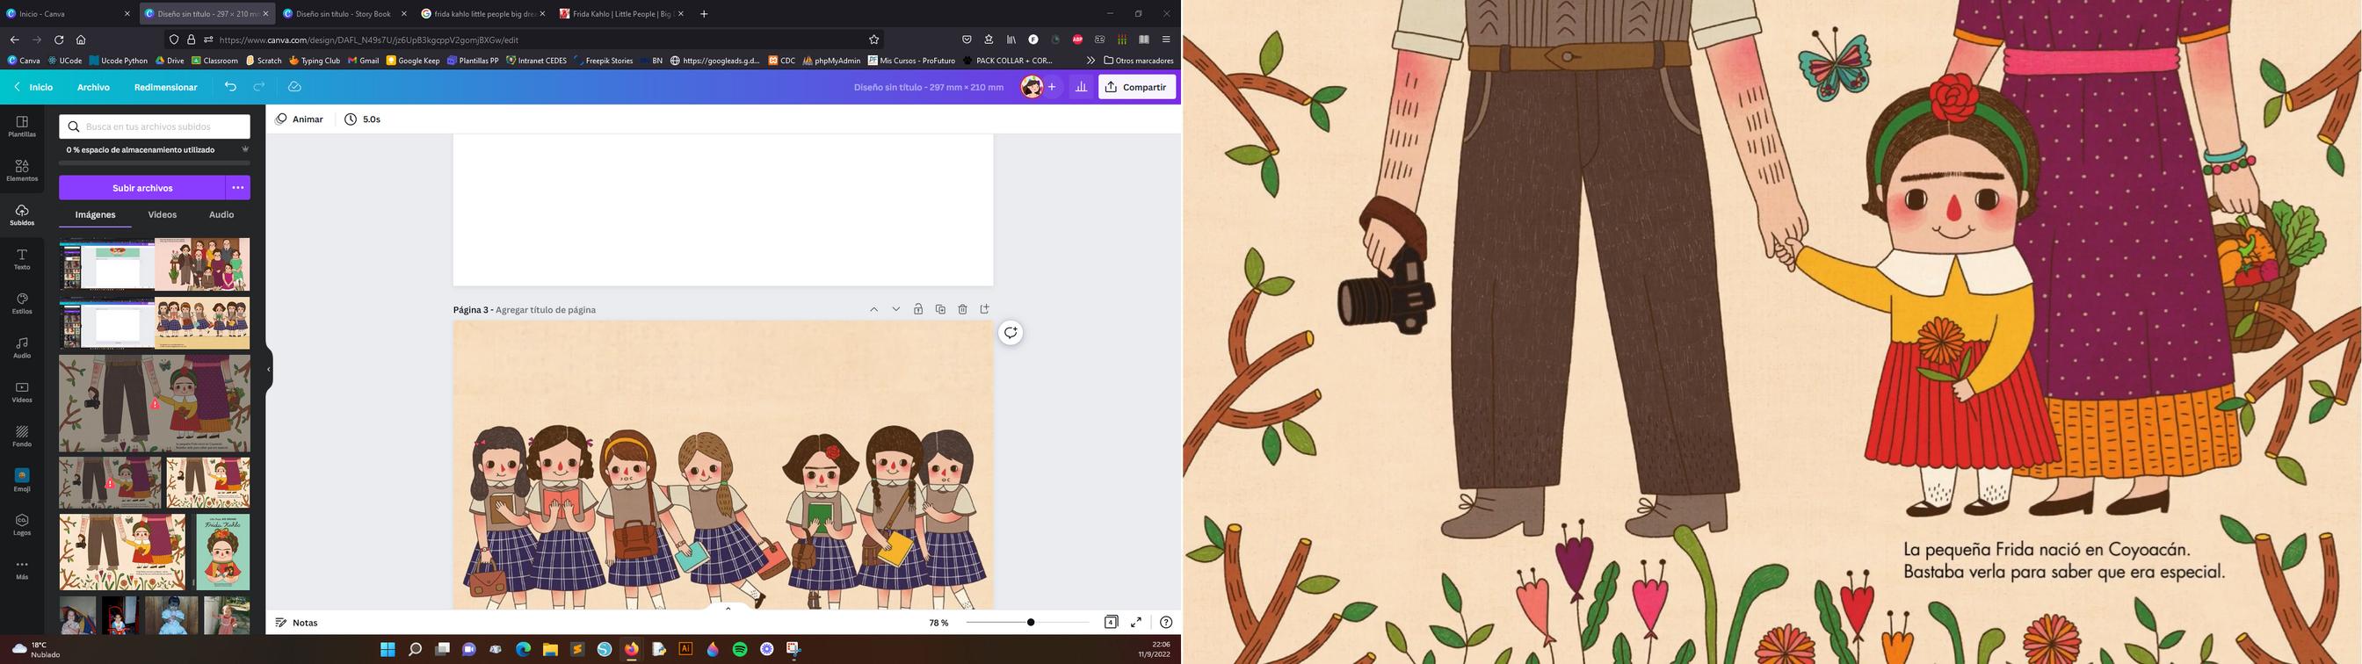2362x664 pixels.
Task: Click the Animar button
Action: click(x=300, y=119)
